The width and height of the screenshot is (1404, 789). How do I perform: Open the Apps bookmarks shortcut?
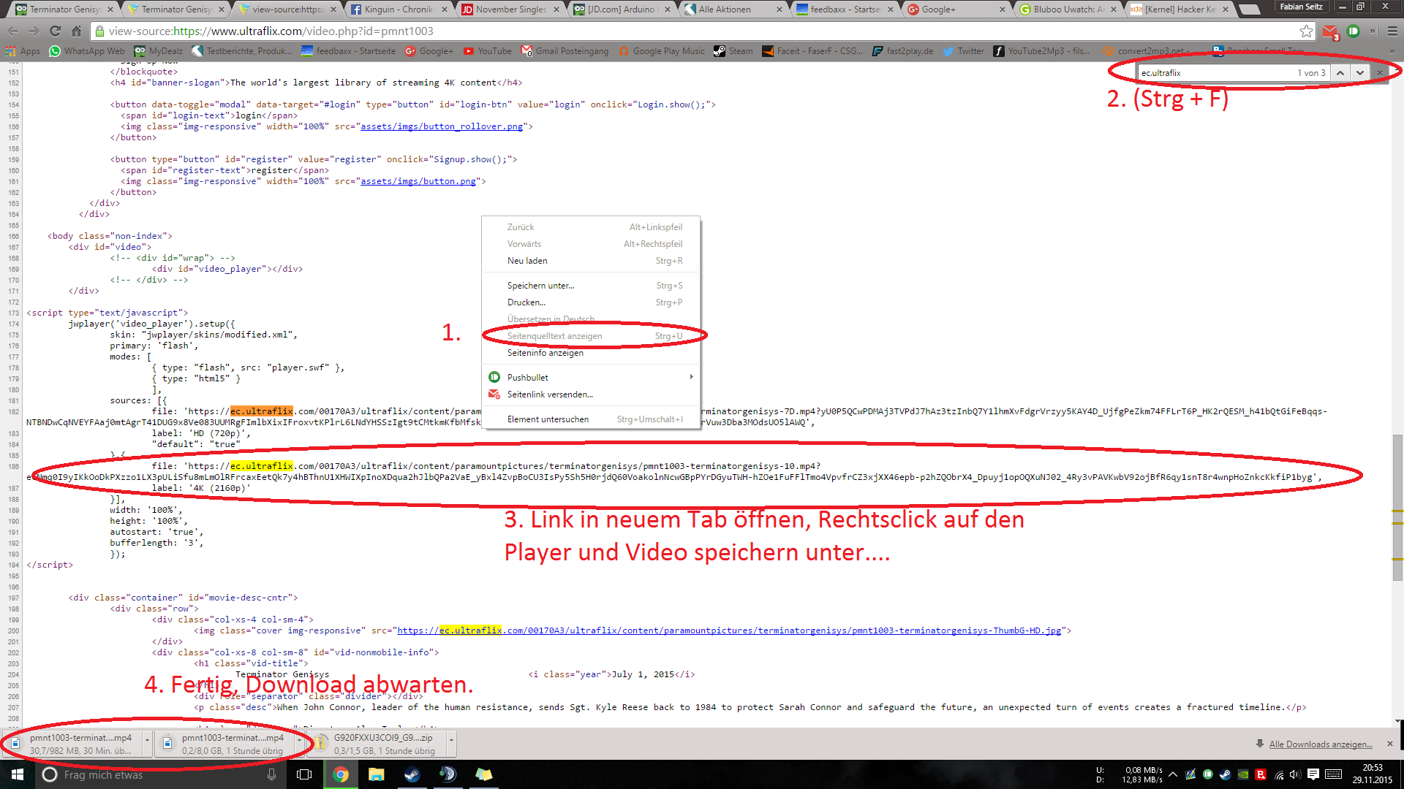pos(23,51)
